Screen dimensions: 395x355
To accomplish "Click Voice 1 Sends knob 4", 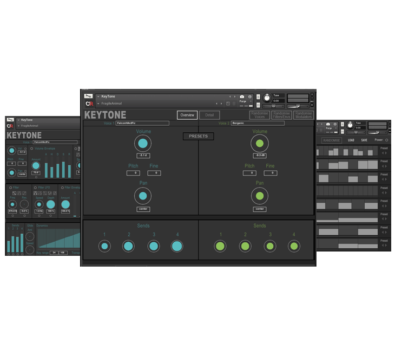I will (x=177, y=246).
